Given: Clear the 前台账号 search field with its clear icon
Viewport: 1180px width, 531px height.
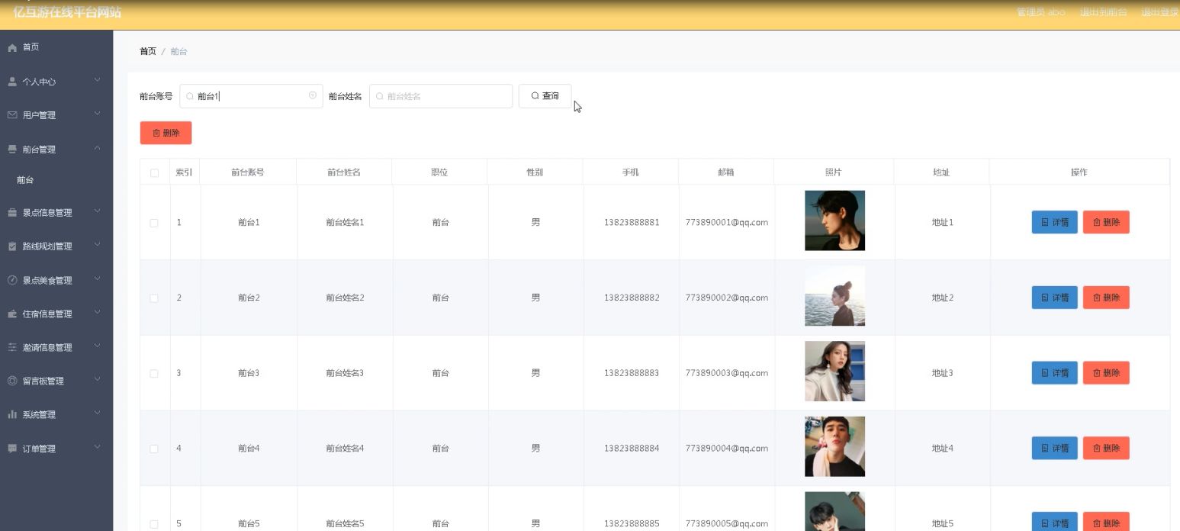Looking at the screenshot, I should 313,95.
